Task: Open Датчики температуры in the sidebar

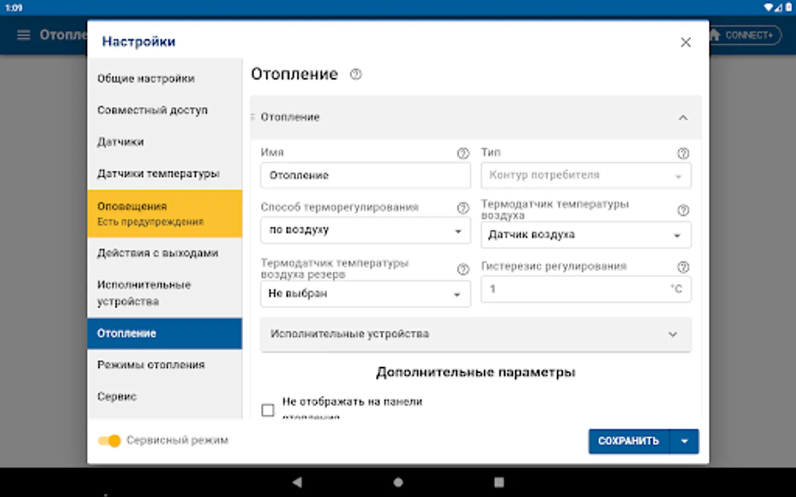Action: 165,173
